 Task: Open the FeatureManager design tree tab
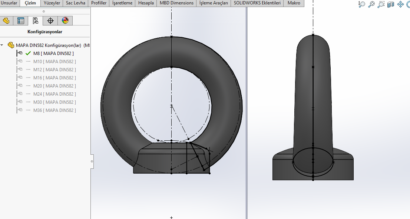pos(6,21)
